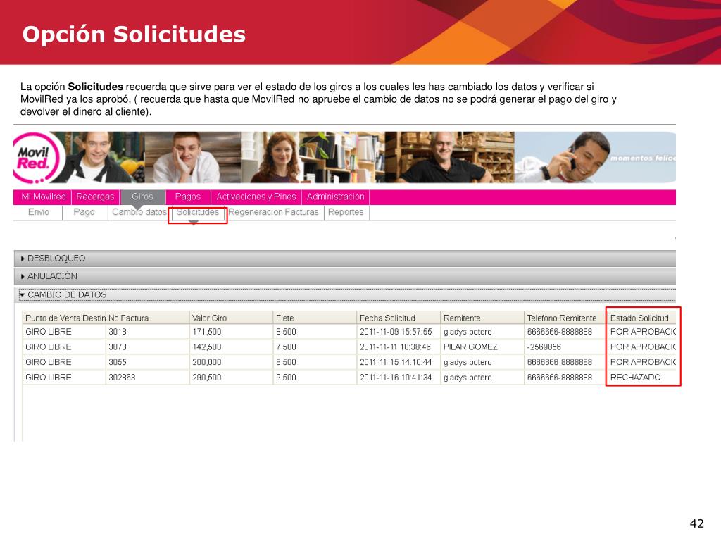Click POR APROBACION status for invoice 3073
The image size is (721, 541).
(642, 347)
